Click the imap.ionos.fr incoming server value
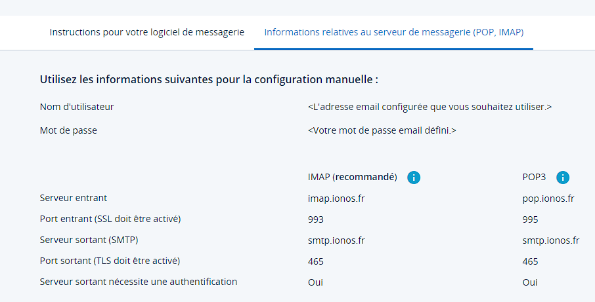Viewport: 595px width, 302px height. [x=335, y=198]
